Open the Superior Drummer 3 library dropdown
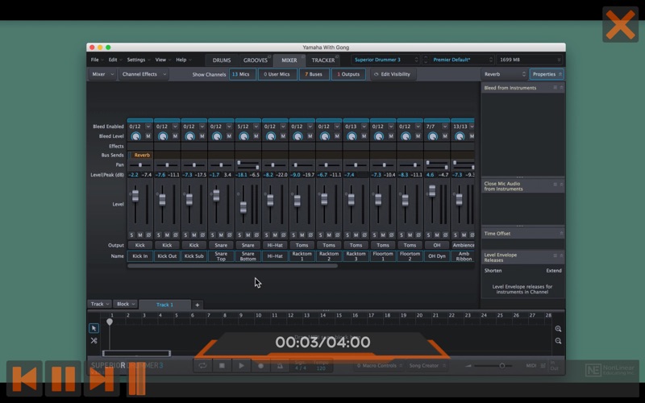 coord(385,60)
